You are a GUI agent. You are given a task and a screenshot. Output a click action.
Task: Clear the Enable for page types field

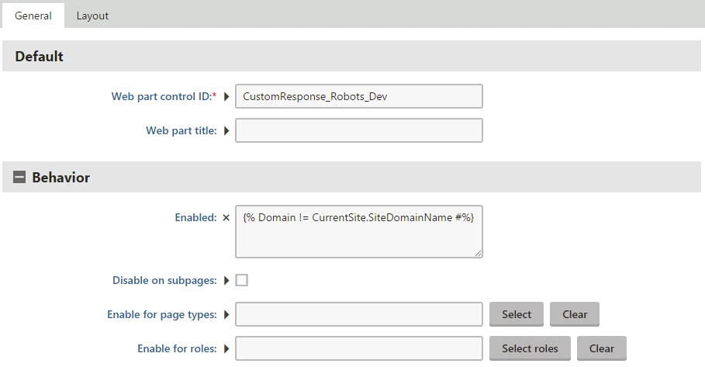pos(575,314)
